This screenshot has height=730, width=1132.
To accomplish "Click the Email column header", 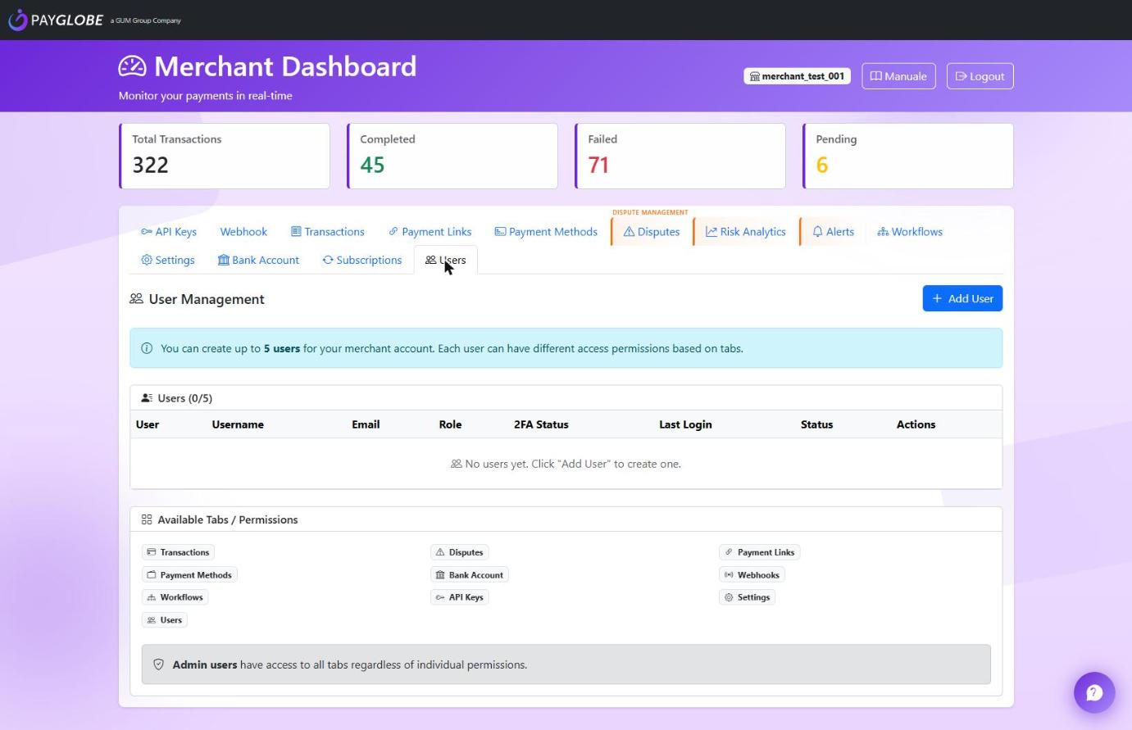I will [x=366, y=424].
